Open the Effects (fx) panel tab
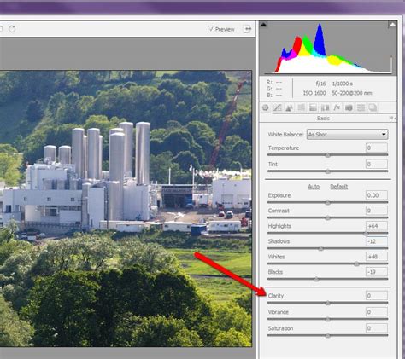Image resolution: width=405 pixels, height=359 pixels. coord(337,107)
